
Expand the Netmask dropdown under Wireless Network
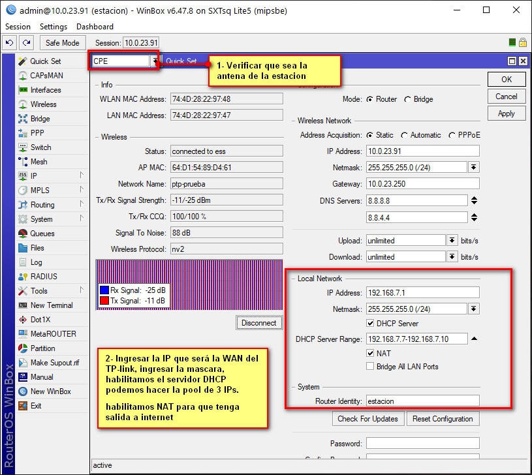point(474,168)
